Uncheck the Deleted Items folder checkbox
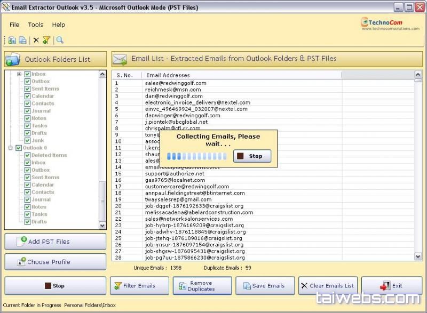The image size is (427, 313). (27, 155)
